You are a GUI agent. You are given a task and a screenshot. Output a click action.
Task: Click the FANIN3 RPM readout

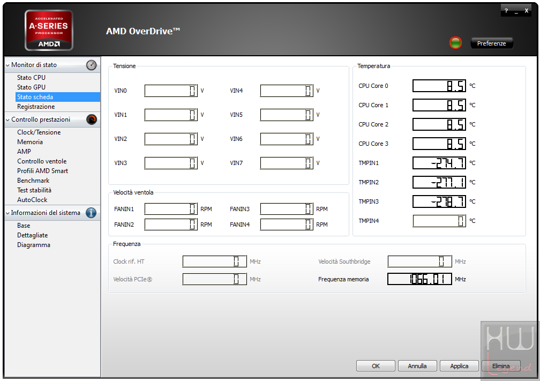coord(287,209)
